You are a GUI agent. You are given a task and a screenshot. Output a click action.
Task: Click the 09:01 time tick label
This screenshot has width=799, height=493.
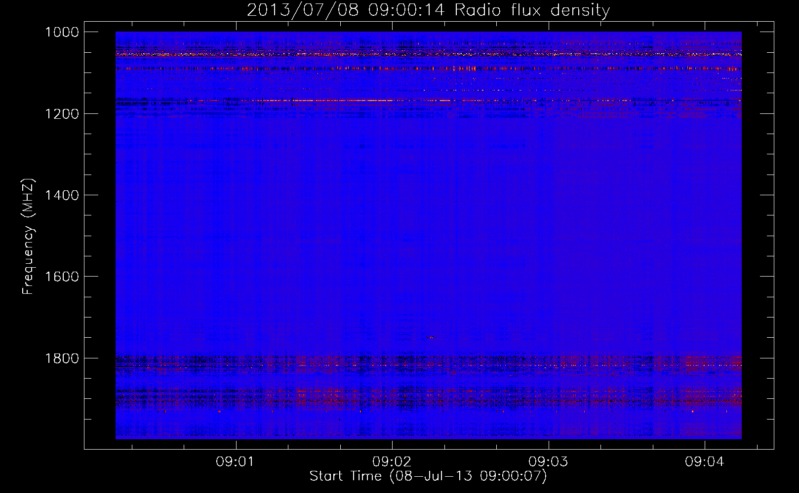(x=236, y=462)
